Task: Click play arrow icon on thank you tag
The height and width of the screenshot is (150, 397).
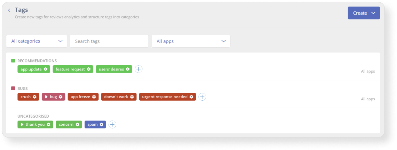Action: point(22,125)
